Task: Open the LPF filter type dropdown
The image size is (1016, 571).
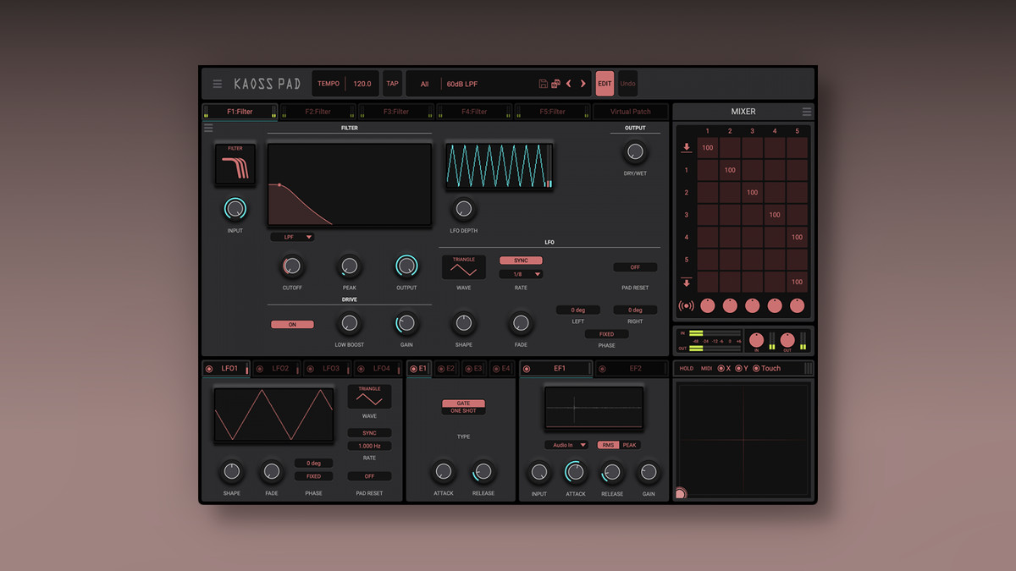Action: (x=292, y=238)
